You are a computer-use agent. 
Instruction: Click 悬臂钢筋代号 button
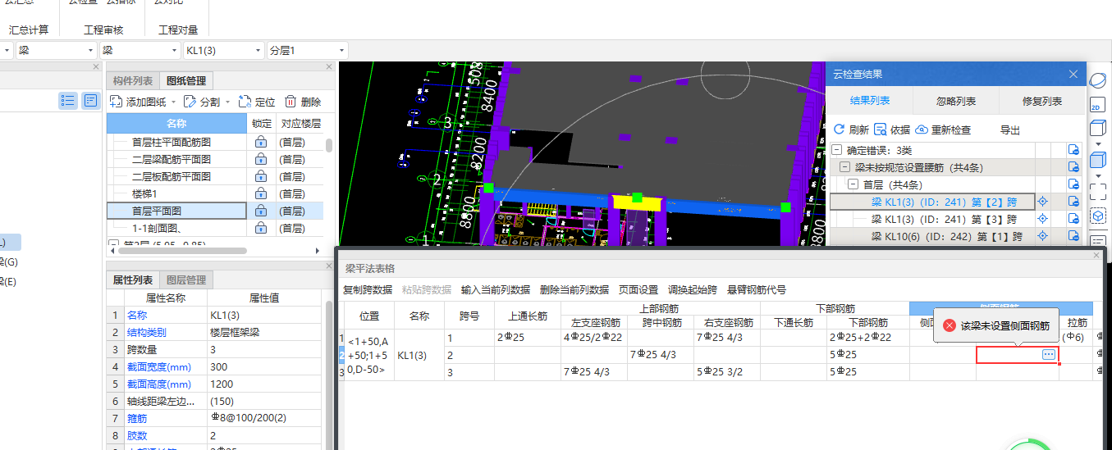(757, 289)
